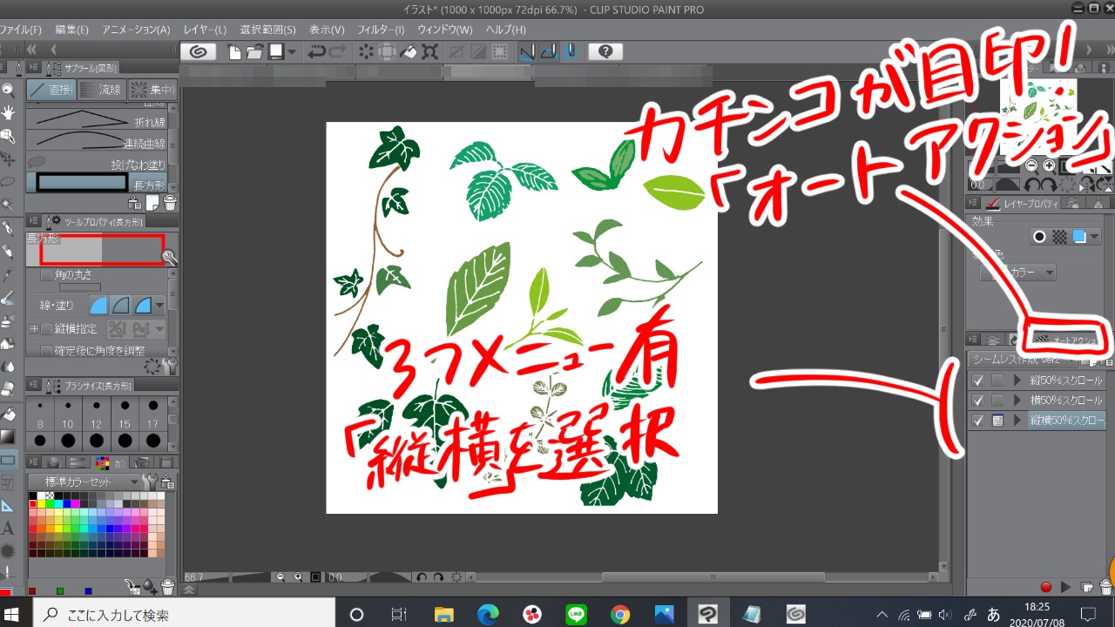Viewport: 1115px width, 627px height.
Task: Open help question mark button
Action: coord(605,51)
